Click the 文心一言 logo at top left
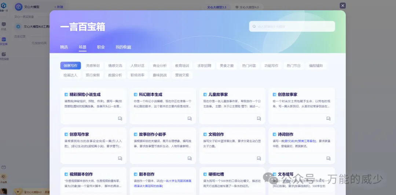Viewport: 396px width, 195px height. click(x=4, y=5)
